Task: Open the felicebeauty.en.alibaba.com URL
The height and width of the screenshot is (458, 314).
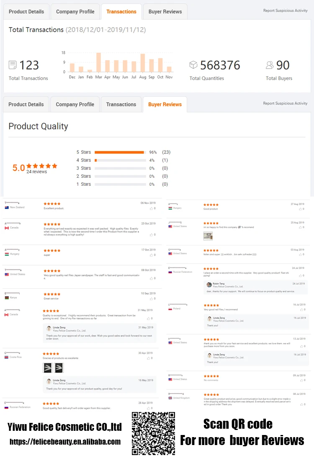Action: pos(65,442)
